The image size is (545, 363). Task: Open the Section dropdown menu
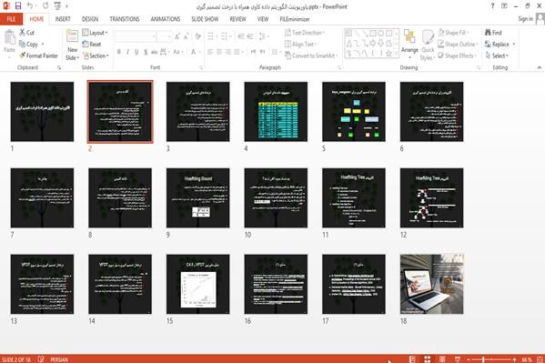[96, 55]
